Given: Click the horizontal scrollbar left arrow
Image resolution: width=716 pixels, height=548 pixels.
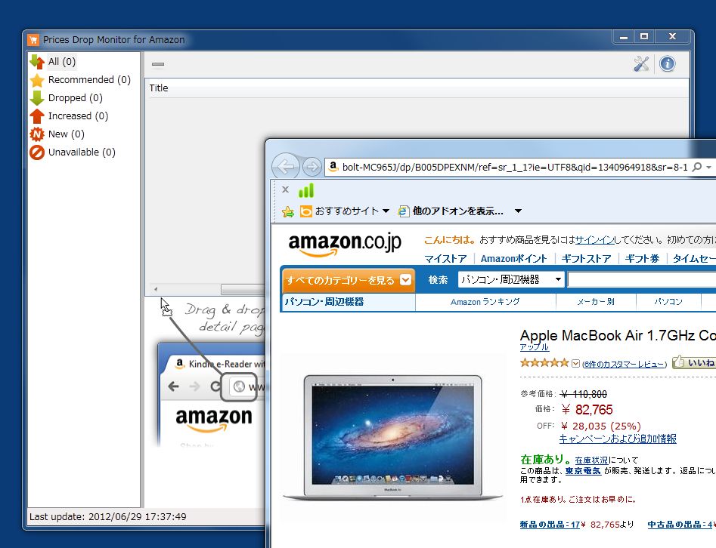Looking at the screenshot, I should 156,289.
